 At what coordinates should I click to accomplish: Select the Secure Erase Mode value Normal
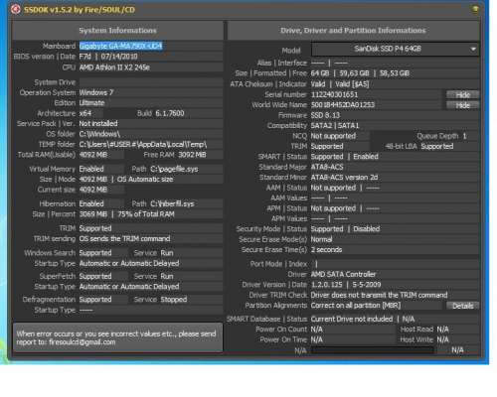(x=321, y=239)
